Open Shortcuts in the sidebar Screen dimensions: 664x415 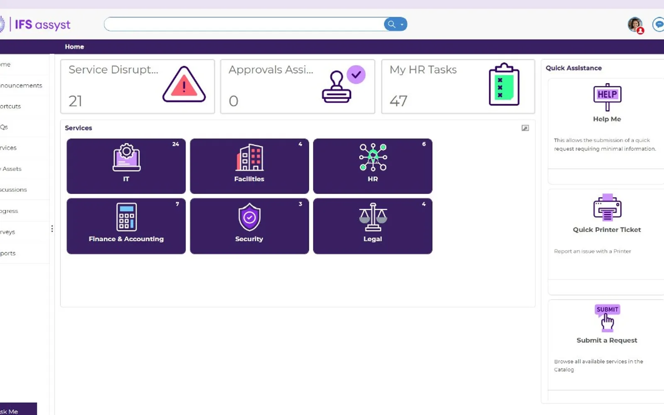coord(11,106)
